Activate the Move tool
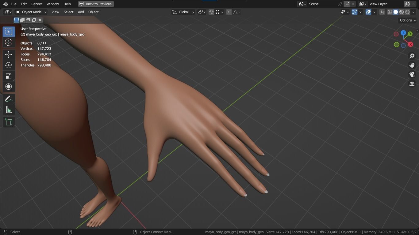Viewport: 419px width, 235px height. tap(9, 54)
